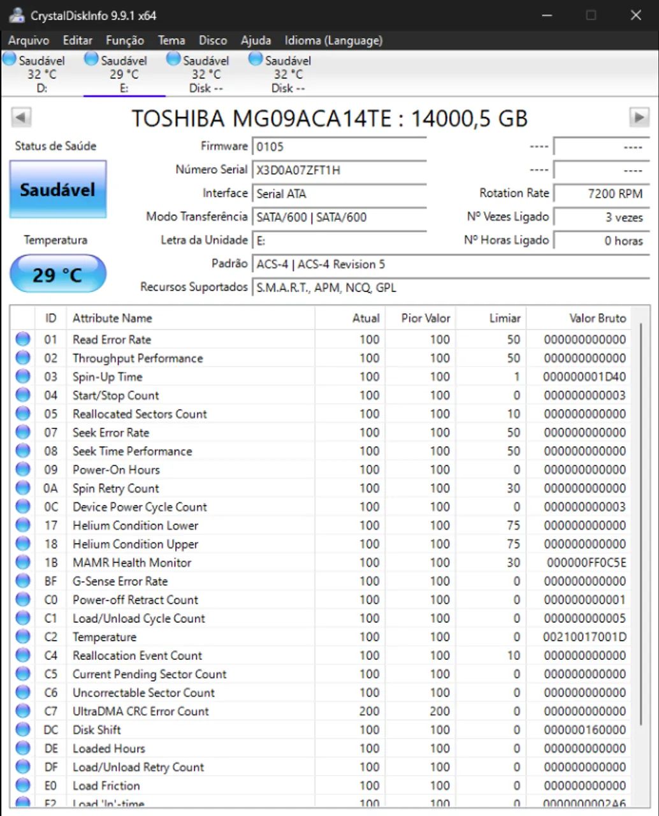Click status orb for Spin Retry Count

coord(23,488)
